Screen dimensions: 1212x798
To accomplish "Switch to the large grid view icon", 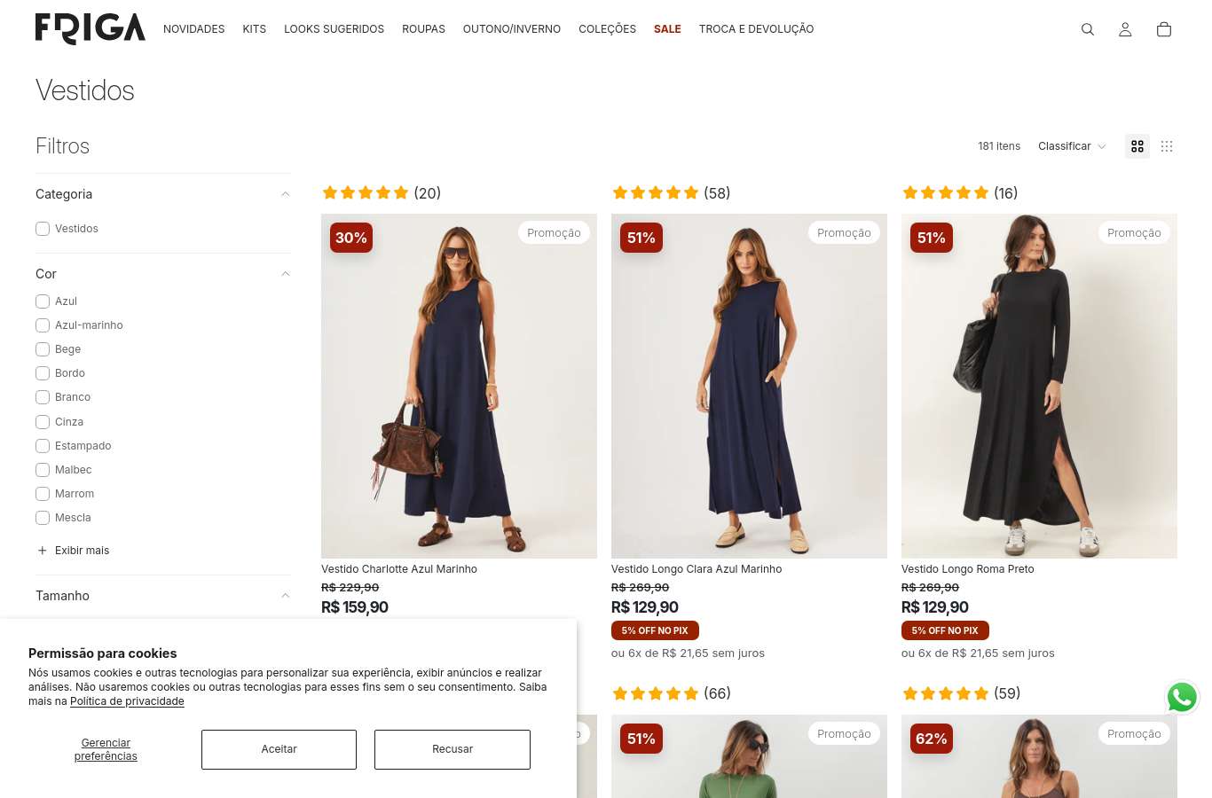I will [x=1137, y=146].
